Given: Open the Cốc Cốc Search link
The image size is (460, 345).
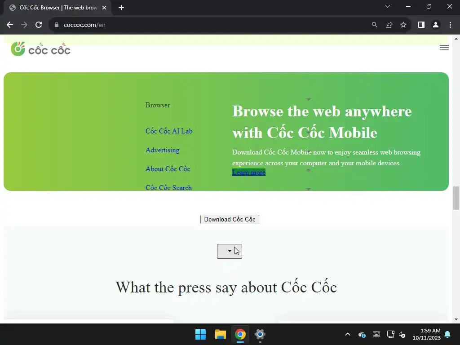Looking at the screenshot, I should point(169,187).
